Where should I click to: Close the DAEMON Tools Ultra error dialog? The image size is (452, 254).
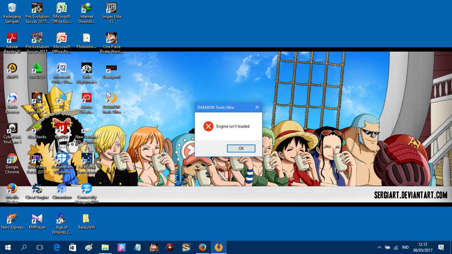tap(257, 107)
